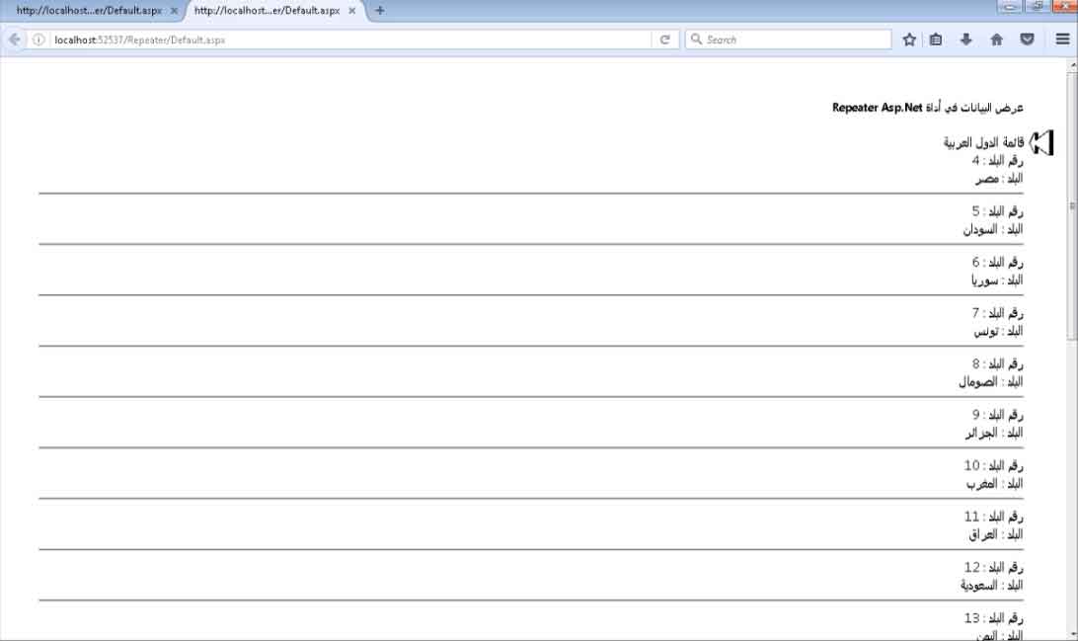1078x641 pixels.
Task: Focus the localhost address bar
Action: 346,40
